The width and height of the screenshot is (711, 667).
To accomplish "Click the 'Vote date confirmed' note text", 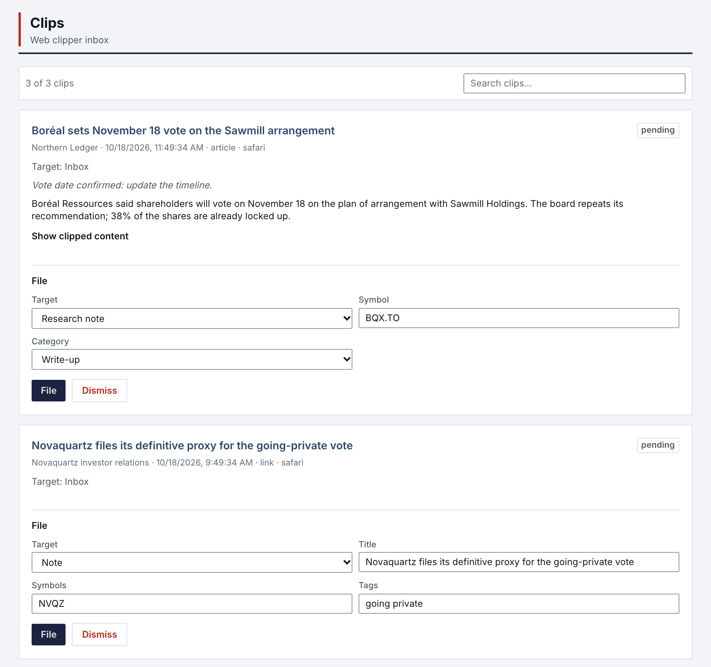I will [x=122, y=185].
